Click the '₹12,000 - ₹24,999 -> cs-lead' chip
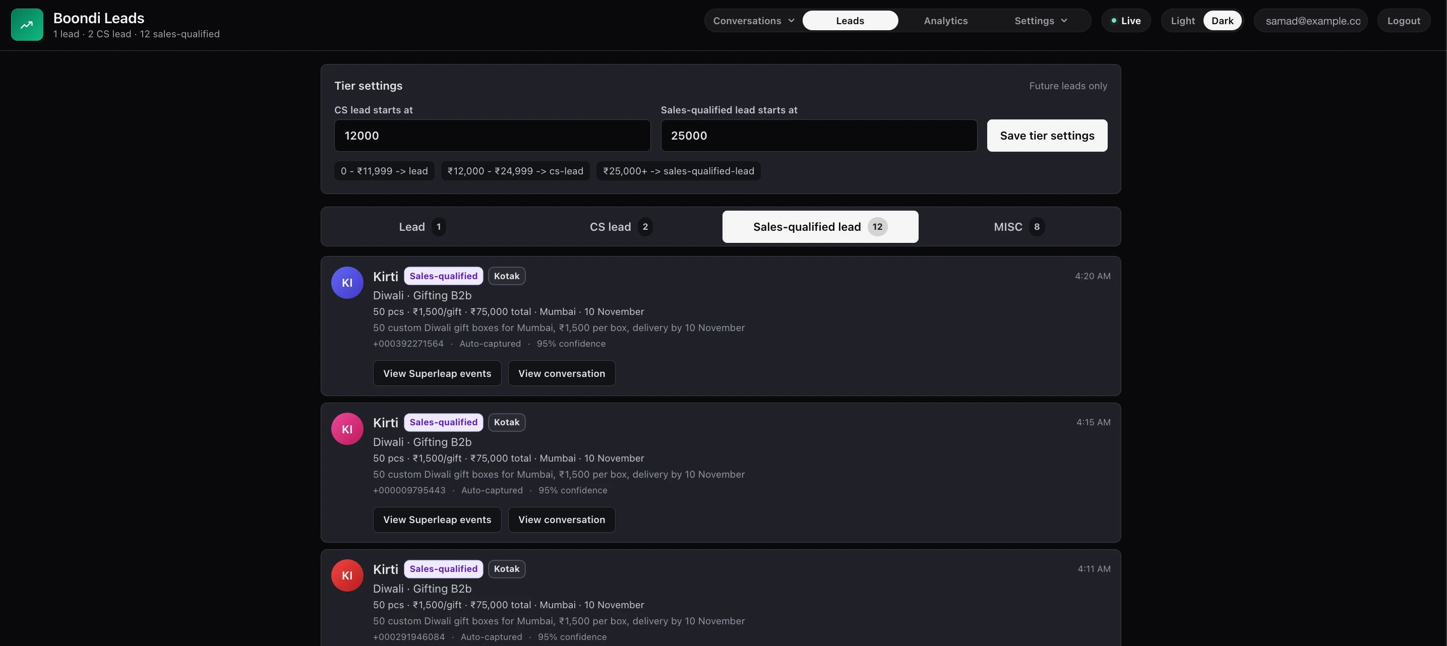Viewport: 1447px width, 646px height. tap(515, 171)
